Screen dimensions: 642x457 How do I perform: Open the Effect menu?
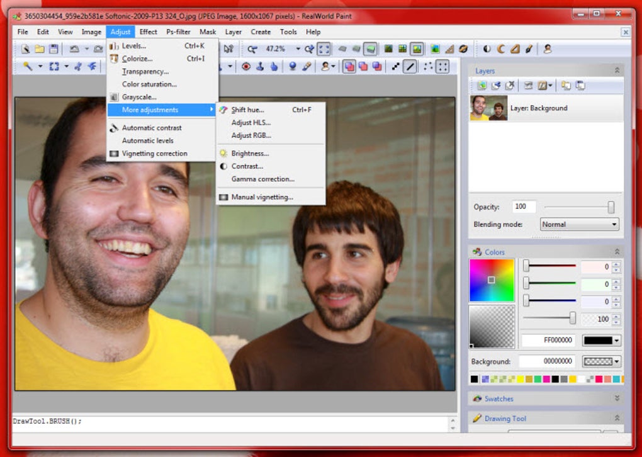pos(148,32)
